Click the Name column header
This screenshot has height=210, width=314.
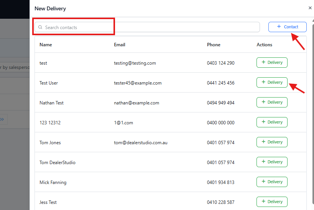(x=46, y=45)
